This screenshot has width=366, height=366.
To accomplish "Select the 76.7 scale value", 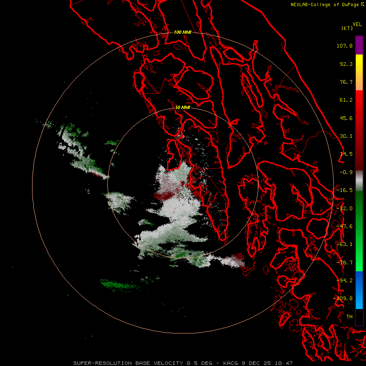I will point(346,82).
